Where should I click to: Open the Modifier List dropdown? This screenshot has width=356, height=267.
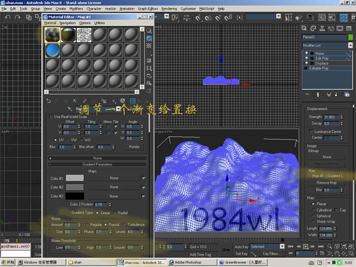350,45
